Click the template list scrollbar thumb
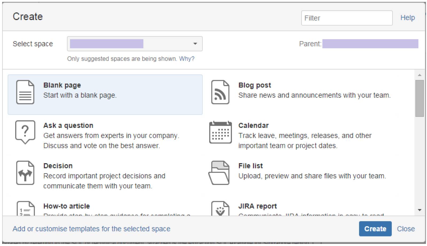Image resolution: width=427 pixels, height=246 pixels. pos(420,98)
